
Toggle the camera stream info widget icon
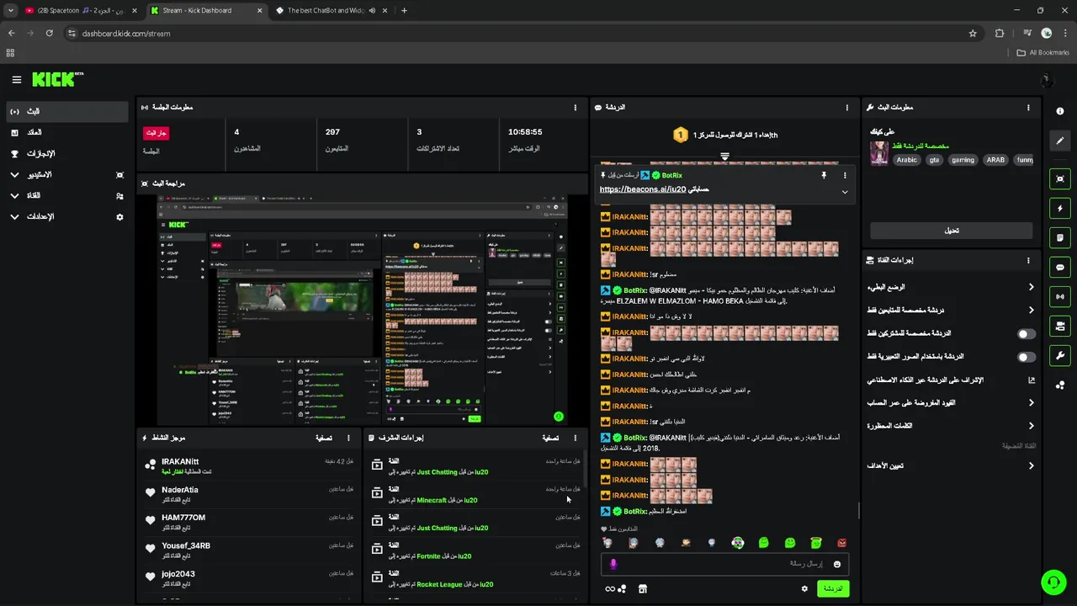click(1060, 326)
